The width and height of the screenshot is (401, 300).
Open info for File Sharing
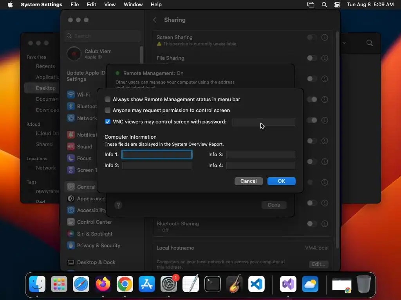[x=325, y=58]
